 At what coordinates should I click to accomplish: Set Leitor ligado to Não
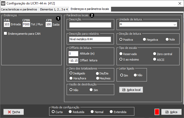coord(135,75)
